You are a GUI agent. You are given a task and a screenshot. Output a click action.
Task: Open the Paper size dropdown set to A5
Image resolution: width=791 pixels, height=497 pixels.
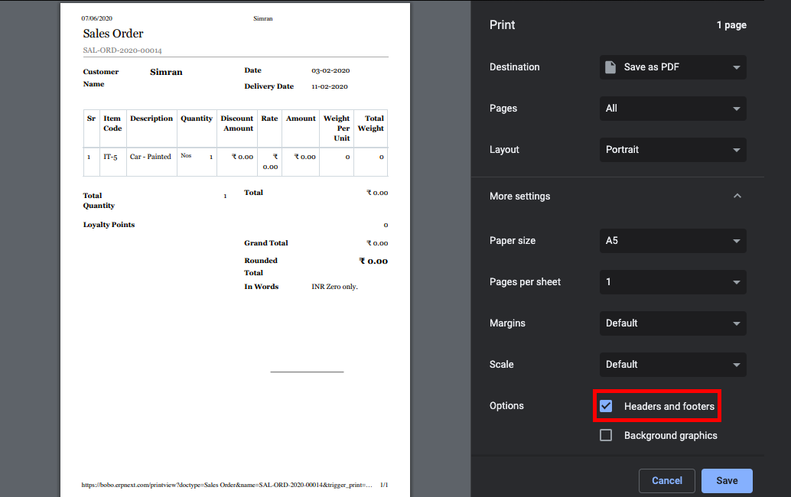(672, 240)
